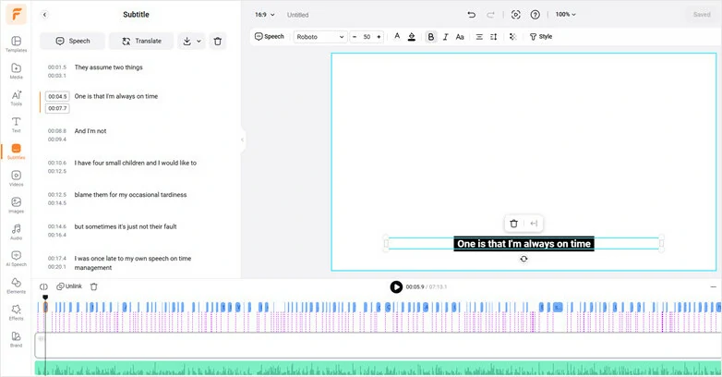This screenshot has width=722, height=377.
Task: Click the Saved button
Action: tap(702, 15)
